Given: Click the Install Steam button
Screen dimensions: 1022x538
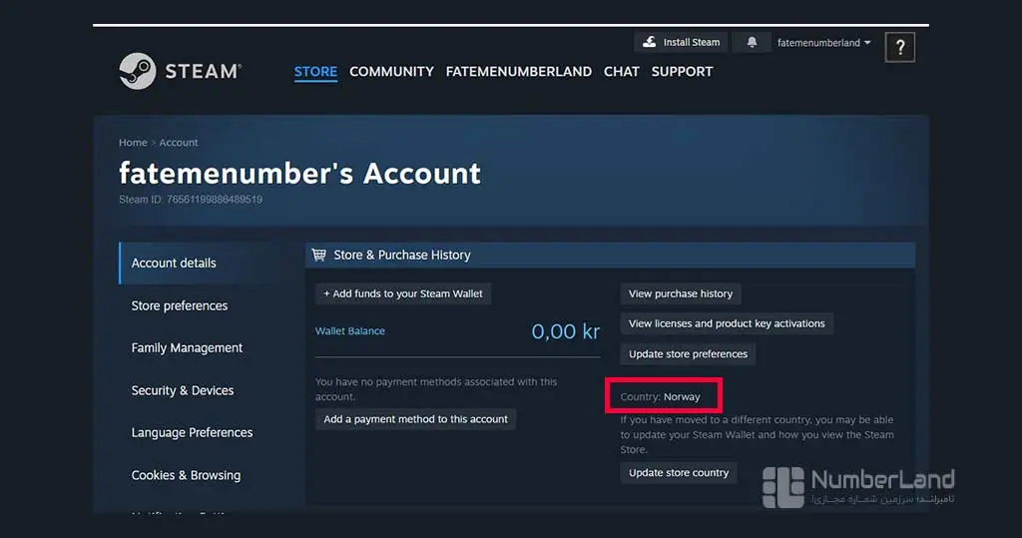Looking at the screenshot, I should pos(681,42).
